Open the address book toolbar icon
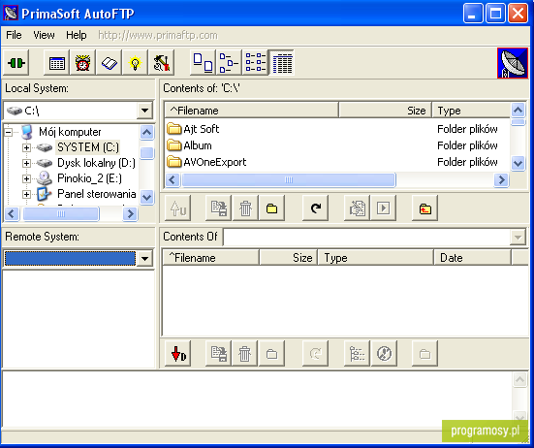 click(x=110, y=63)
